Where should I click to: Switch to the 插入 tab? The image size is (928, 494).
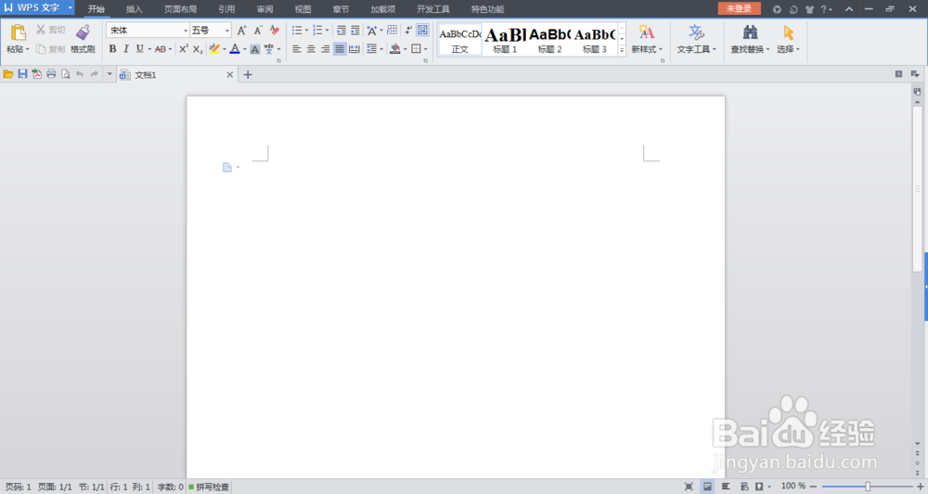coord(135,9)
